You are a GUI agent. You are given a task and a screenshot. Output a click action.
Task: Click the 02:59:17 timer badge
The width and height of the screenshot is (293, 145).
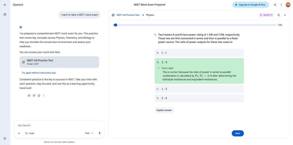pos(266,15)
